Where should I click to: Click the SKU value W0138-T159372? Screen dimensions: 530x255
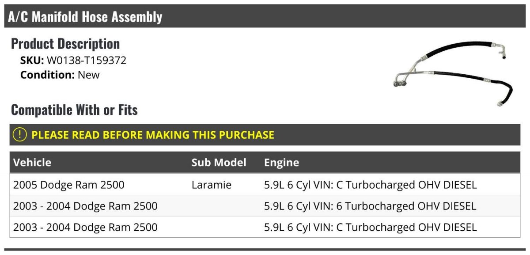point(87,61)
